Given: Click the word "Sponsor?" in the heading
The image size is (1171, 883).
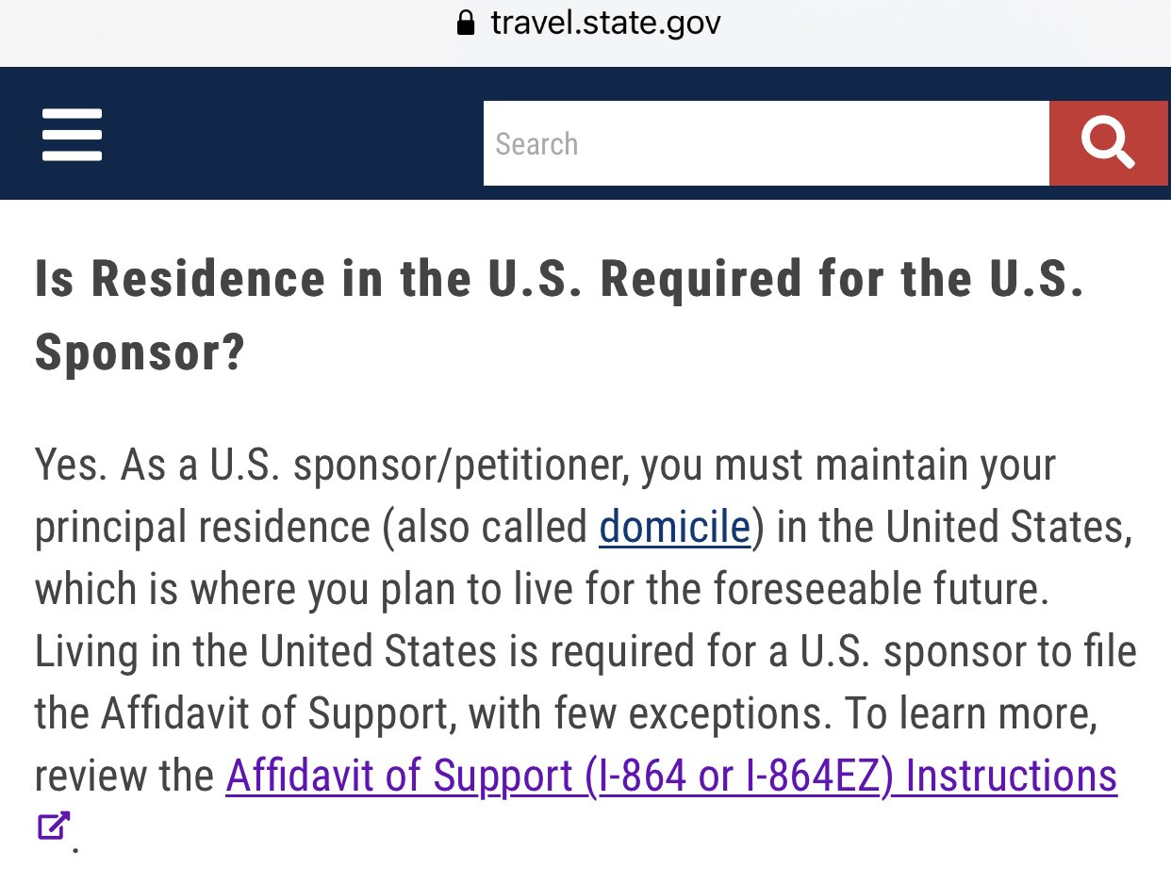Looking at the screenshot, I should 140,352.
